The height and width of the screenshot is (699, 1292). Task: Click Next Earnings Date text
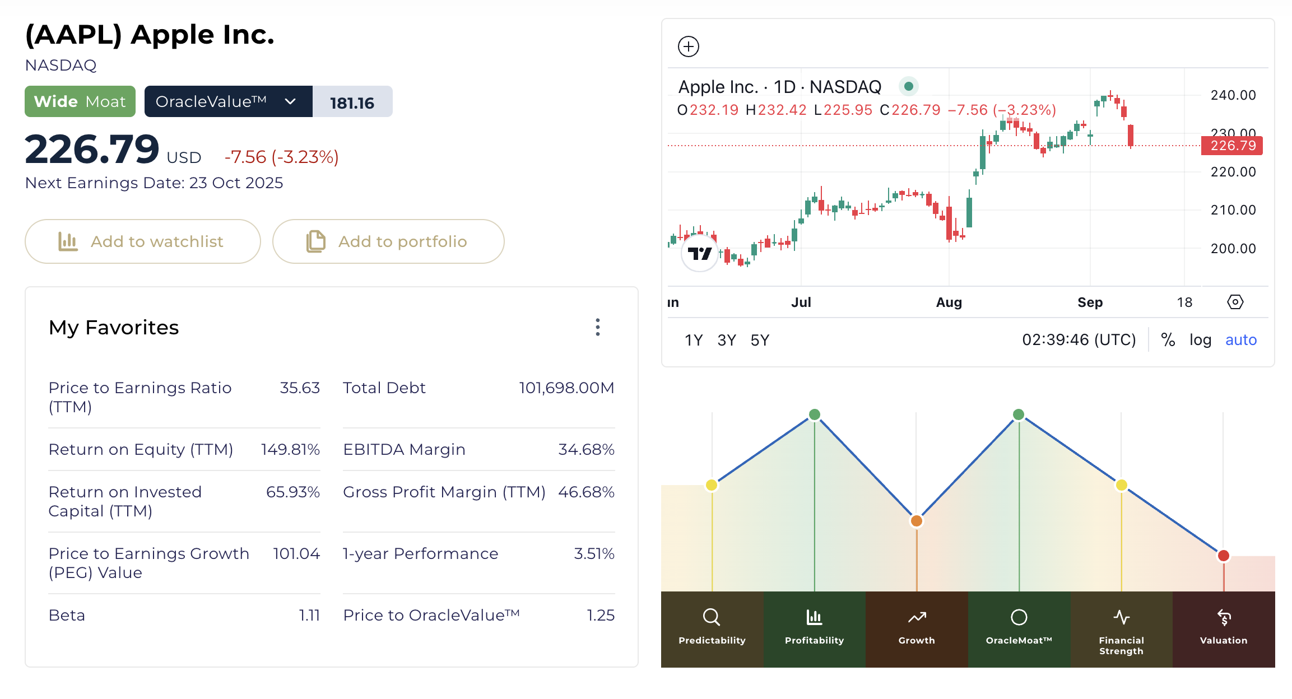[154, 183]
